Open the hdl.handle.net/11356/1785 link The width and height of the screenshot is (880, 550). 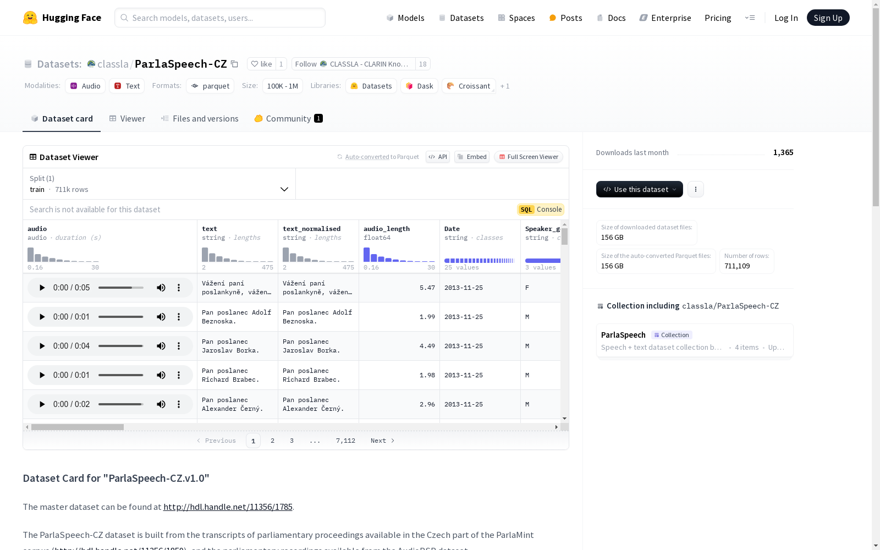pyautogui.click(x=228, y=507)
